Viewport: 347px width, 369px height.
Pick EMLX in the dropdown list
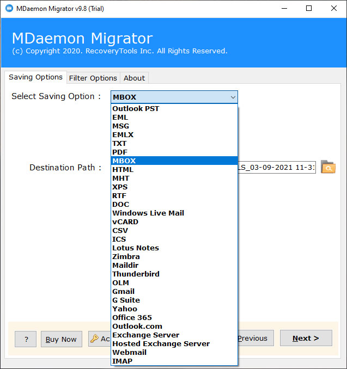[x=174, y=134]
